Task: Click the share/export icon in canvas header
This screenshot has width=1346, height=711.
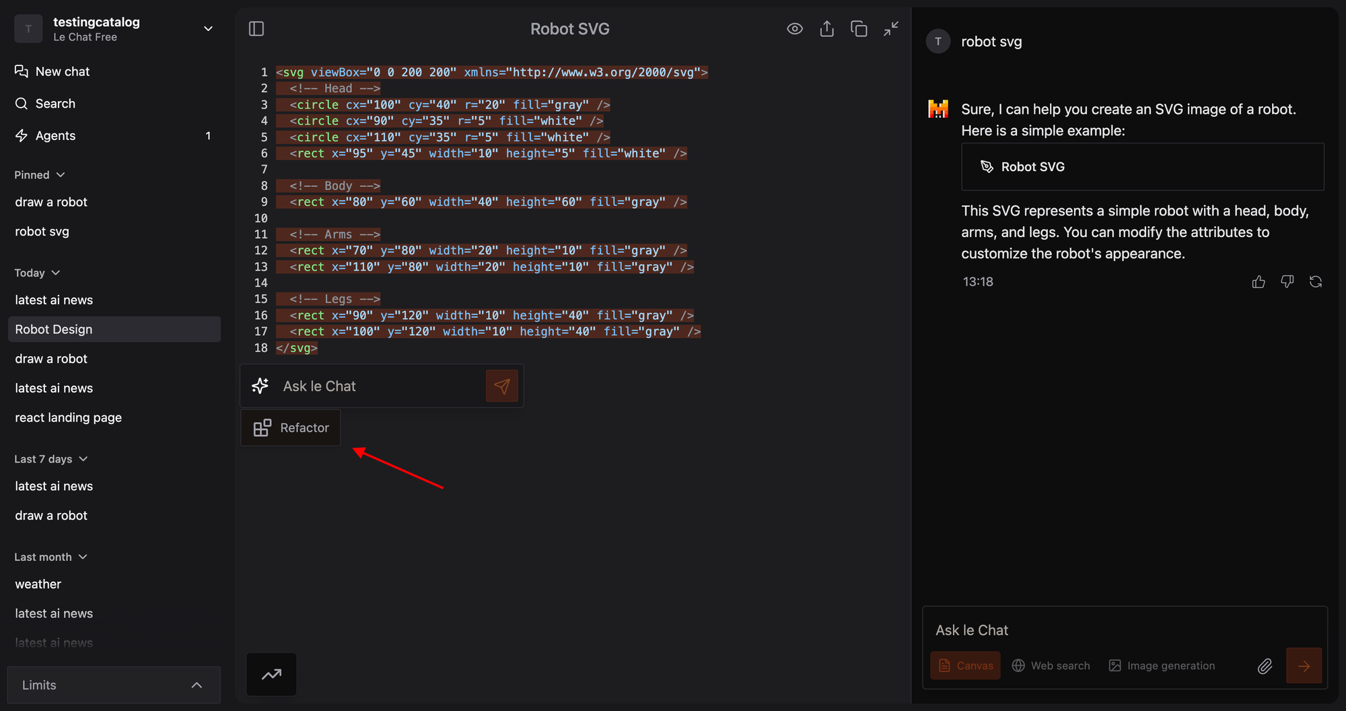Action: click(827, 29)
